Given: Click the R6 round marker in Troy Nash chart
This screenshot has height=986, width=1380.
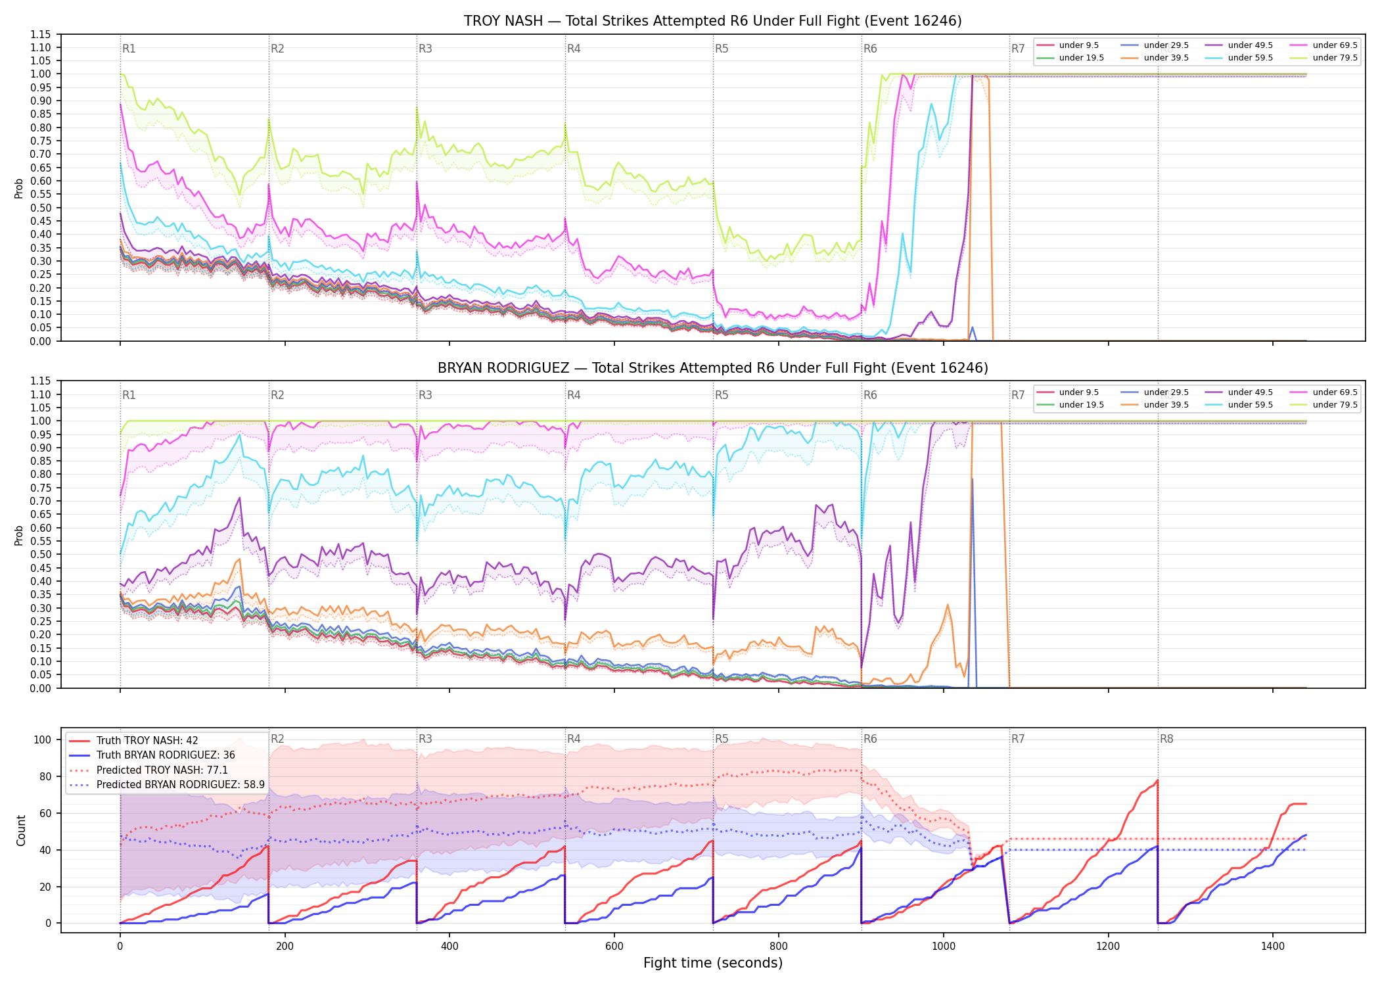Looking at the screenshot, I should tap(870, 49).
